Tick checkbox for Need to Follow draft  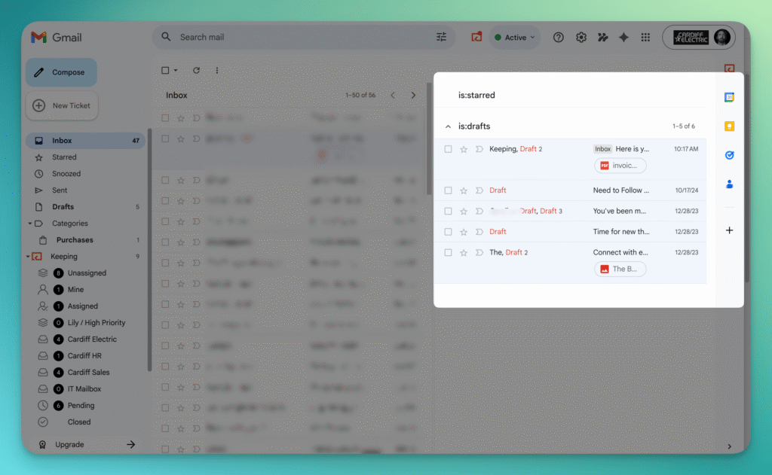click(448, 190)
